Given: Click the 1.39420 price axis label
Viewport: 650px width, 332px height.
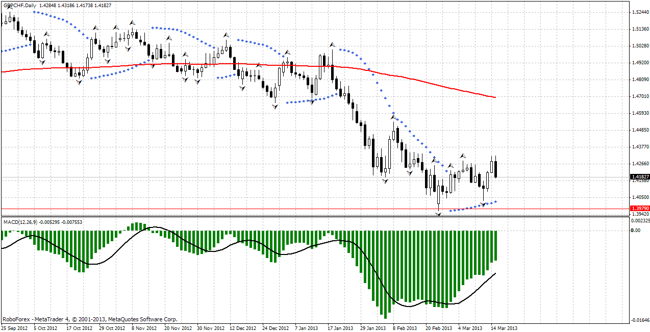Looking at the screenshot, I should 640,214.
